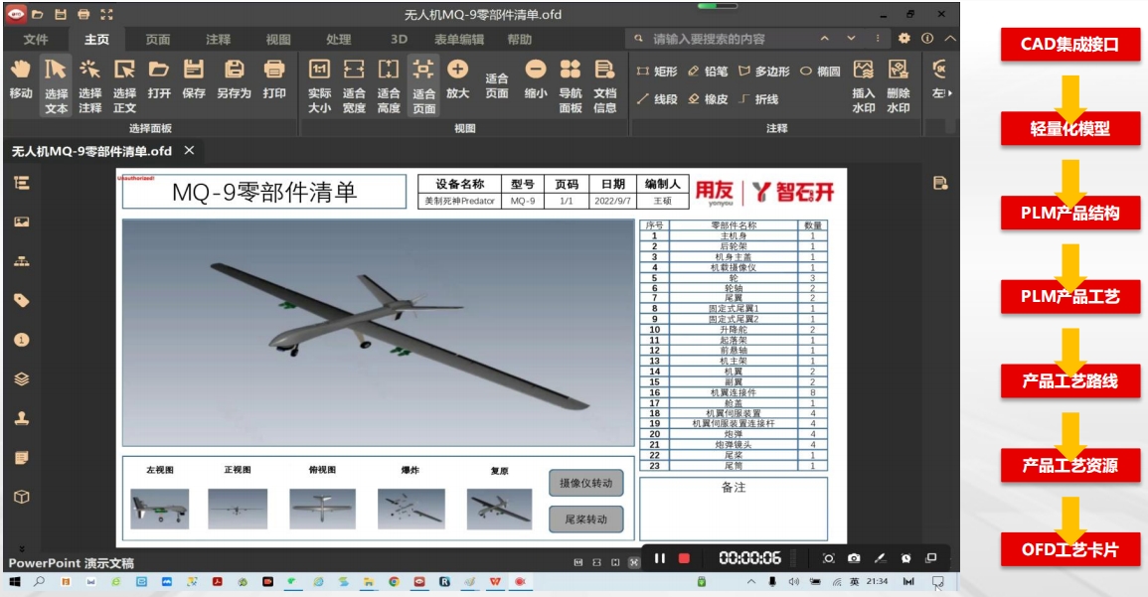Viewport: 1148px width, 597px height.
Task: Click the 尾桨转动 button
Action: point(585,520)
